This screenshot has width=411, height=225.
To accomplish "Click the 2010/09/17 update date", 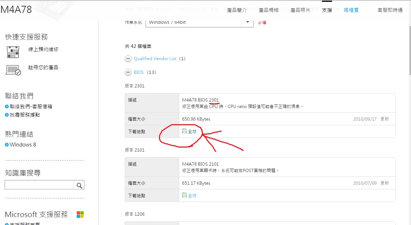I will [x=364, y=119].
